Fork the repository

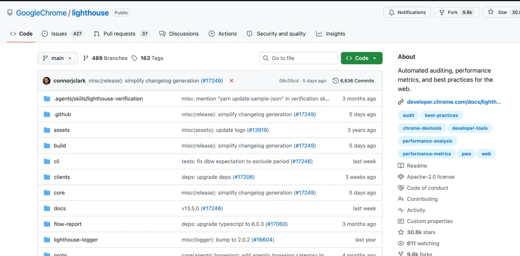point(457,12)
